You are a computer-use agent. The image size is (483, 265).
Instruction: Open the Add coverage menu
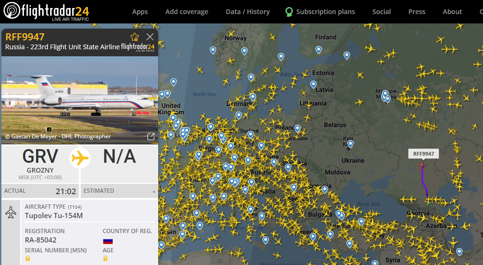tap(187, 12)
